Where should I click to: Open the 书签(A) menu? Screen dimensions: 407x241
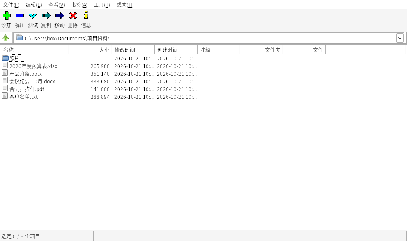coord(79,5)
